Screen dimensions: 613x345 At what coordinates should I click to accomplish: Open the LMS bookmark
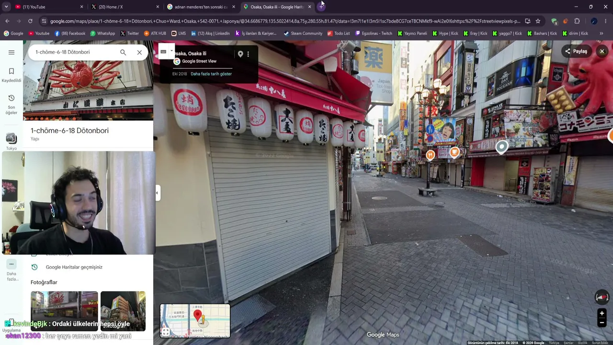tap(178, 34)
